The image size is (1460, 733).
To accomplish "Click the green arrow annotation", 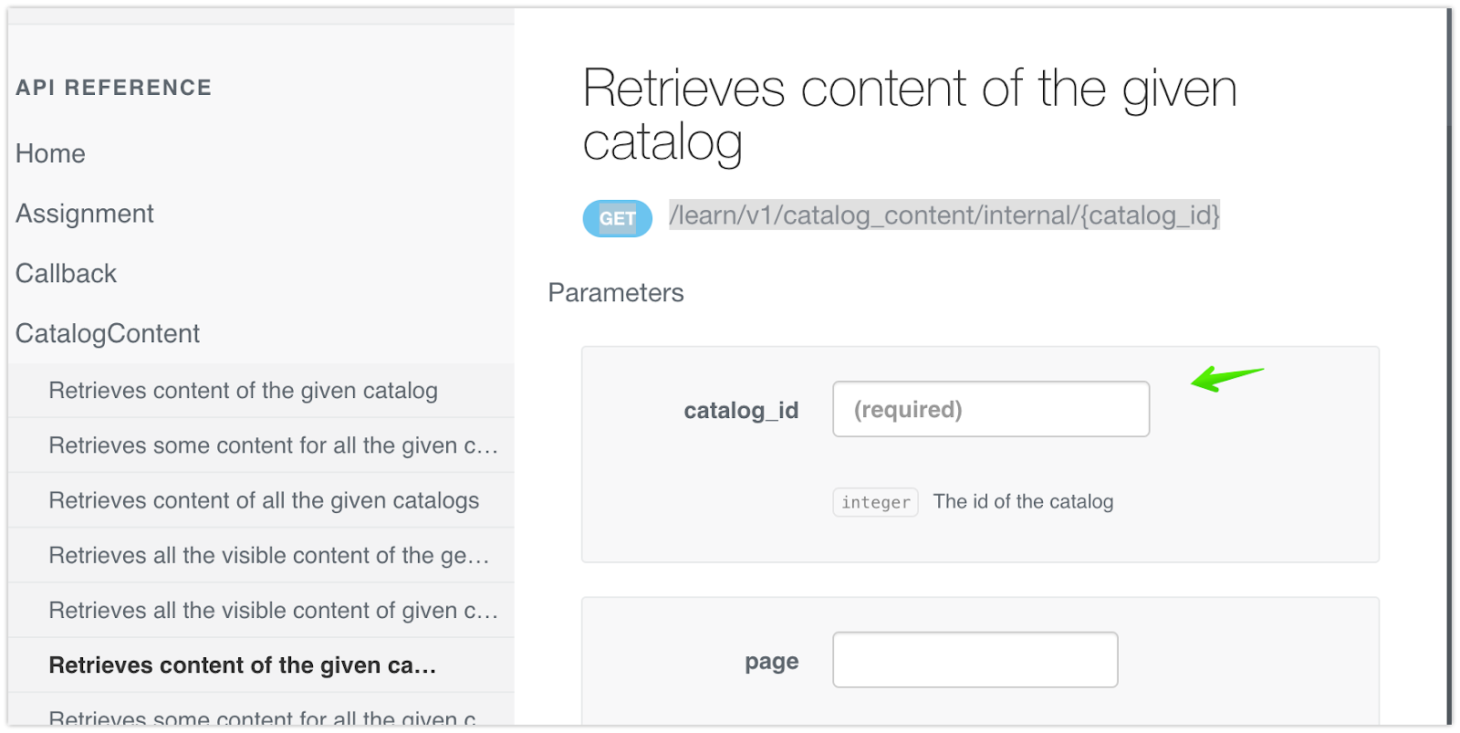I will click(x=1225, y=377).
